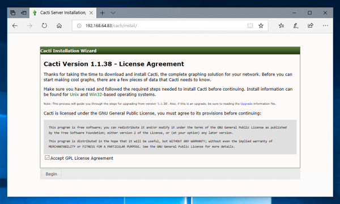Close the Cacti Server Installation tab
This screenshot has width=340, height=204.
click(x=91, y=13)
